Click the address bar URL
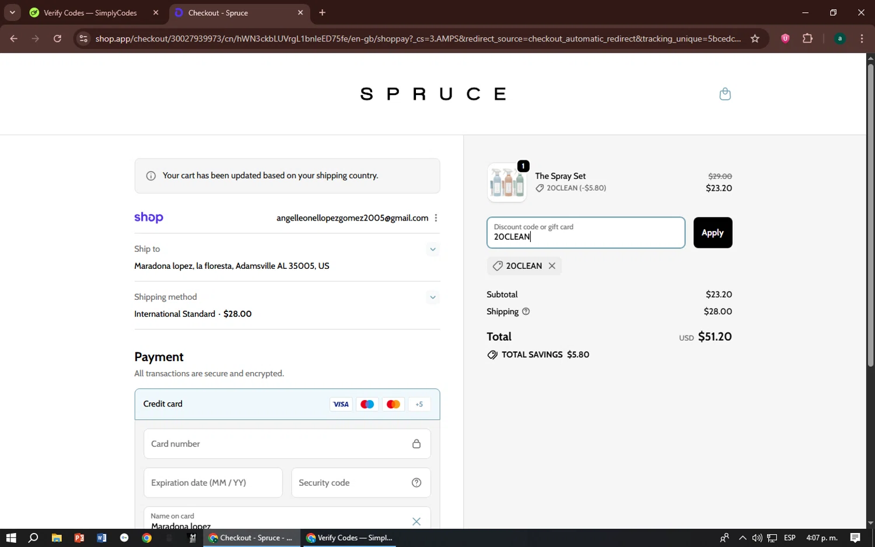 (418, 38)
